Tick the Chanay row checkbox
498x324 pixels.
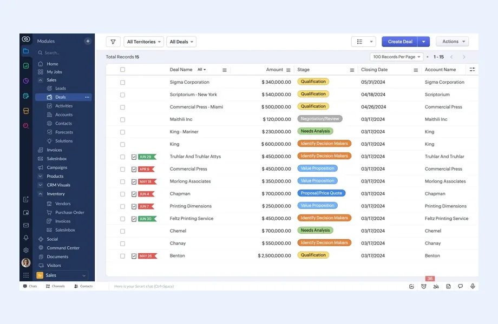pyautogui.click(x=122, y=244)
